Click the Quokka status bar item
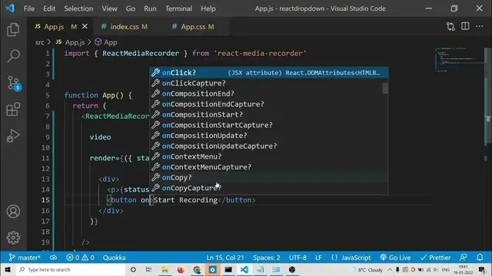 115,258
